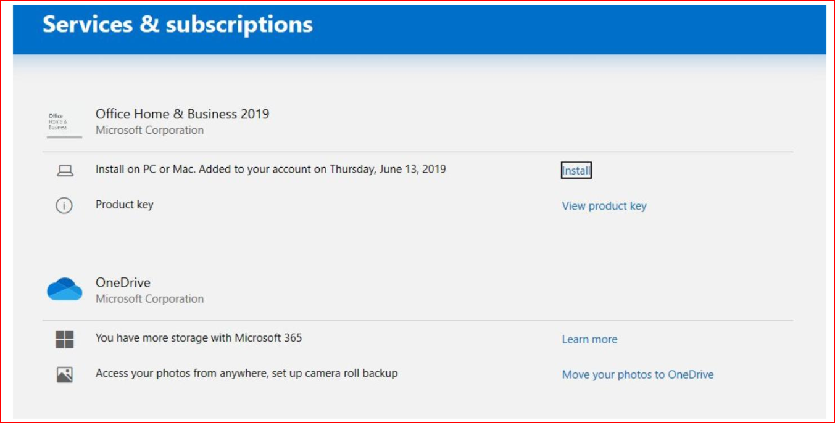Click the info icon next to Product key
The width and height of the screenshot is (835, 423).
point(64,206)
